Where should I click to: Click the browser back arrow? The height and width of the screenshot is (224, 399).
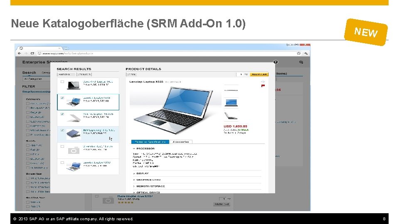click(20, 54)
